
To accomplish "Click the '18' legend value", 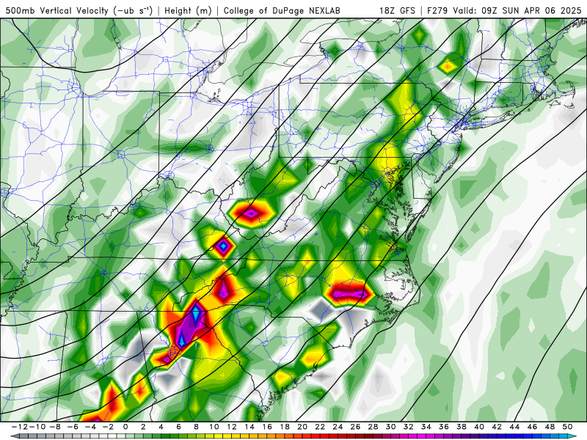I will [285, 427].
